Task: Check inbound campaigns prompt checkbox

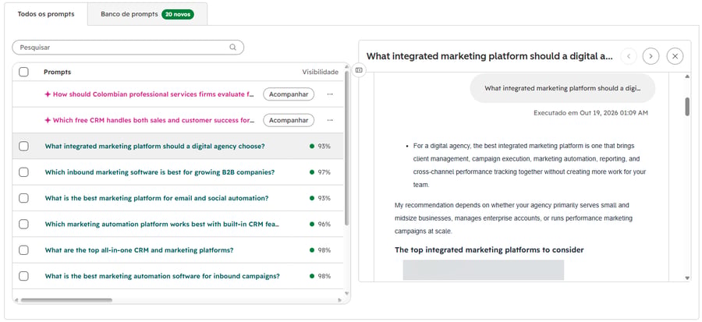Action: [23, 276]
